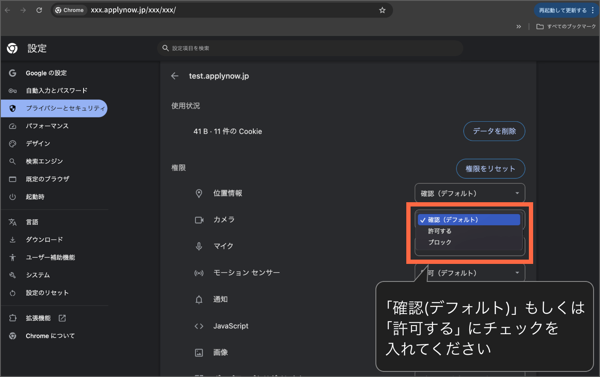Viewport: 600px width, 377px height.
Task: Go back from test.applynow.jp page
Action: coord(174,76)
